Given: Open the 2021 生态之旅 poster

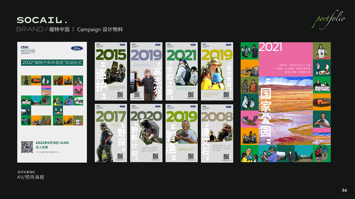Looking at the screenshot, I should tap(182, 71).
